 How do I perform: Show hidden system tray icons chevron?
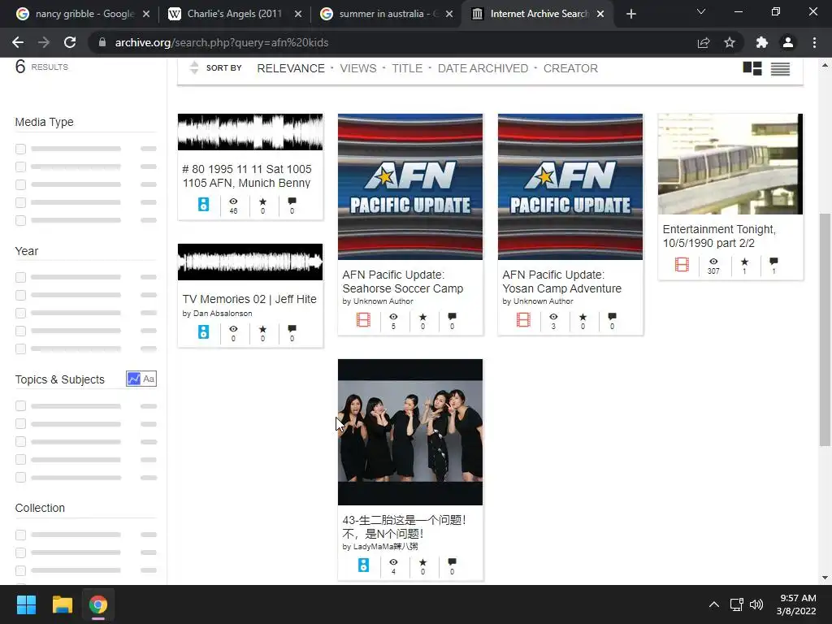[x=714, y=604]
